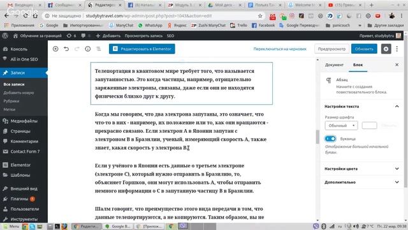This screenshot has height=230, width=408.
Task: Open ManyChat bookmark
Action: (x=121, y=26)
